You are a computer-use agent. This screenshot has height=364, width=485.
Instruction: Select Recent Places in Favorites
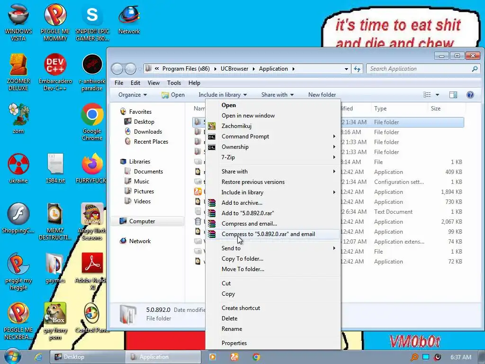[151, 141]
